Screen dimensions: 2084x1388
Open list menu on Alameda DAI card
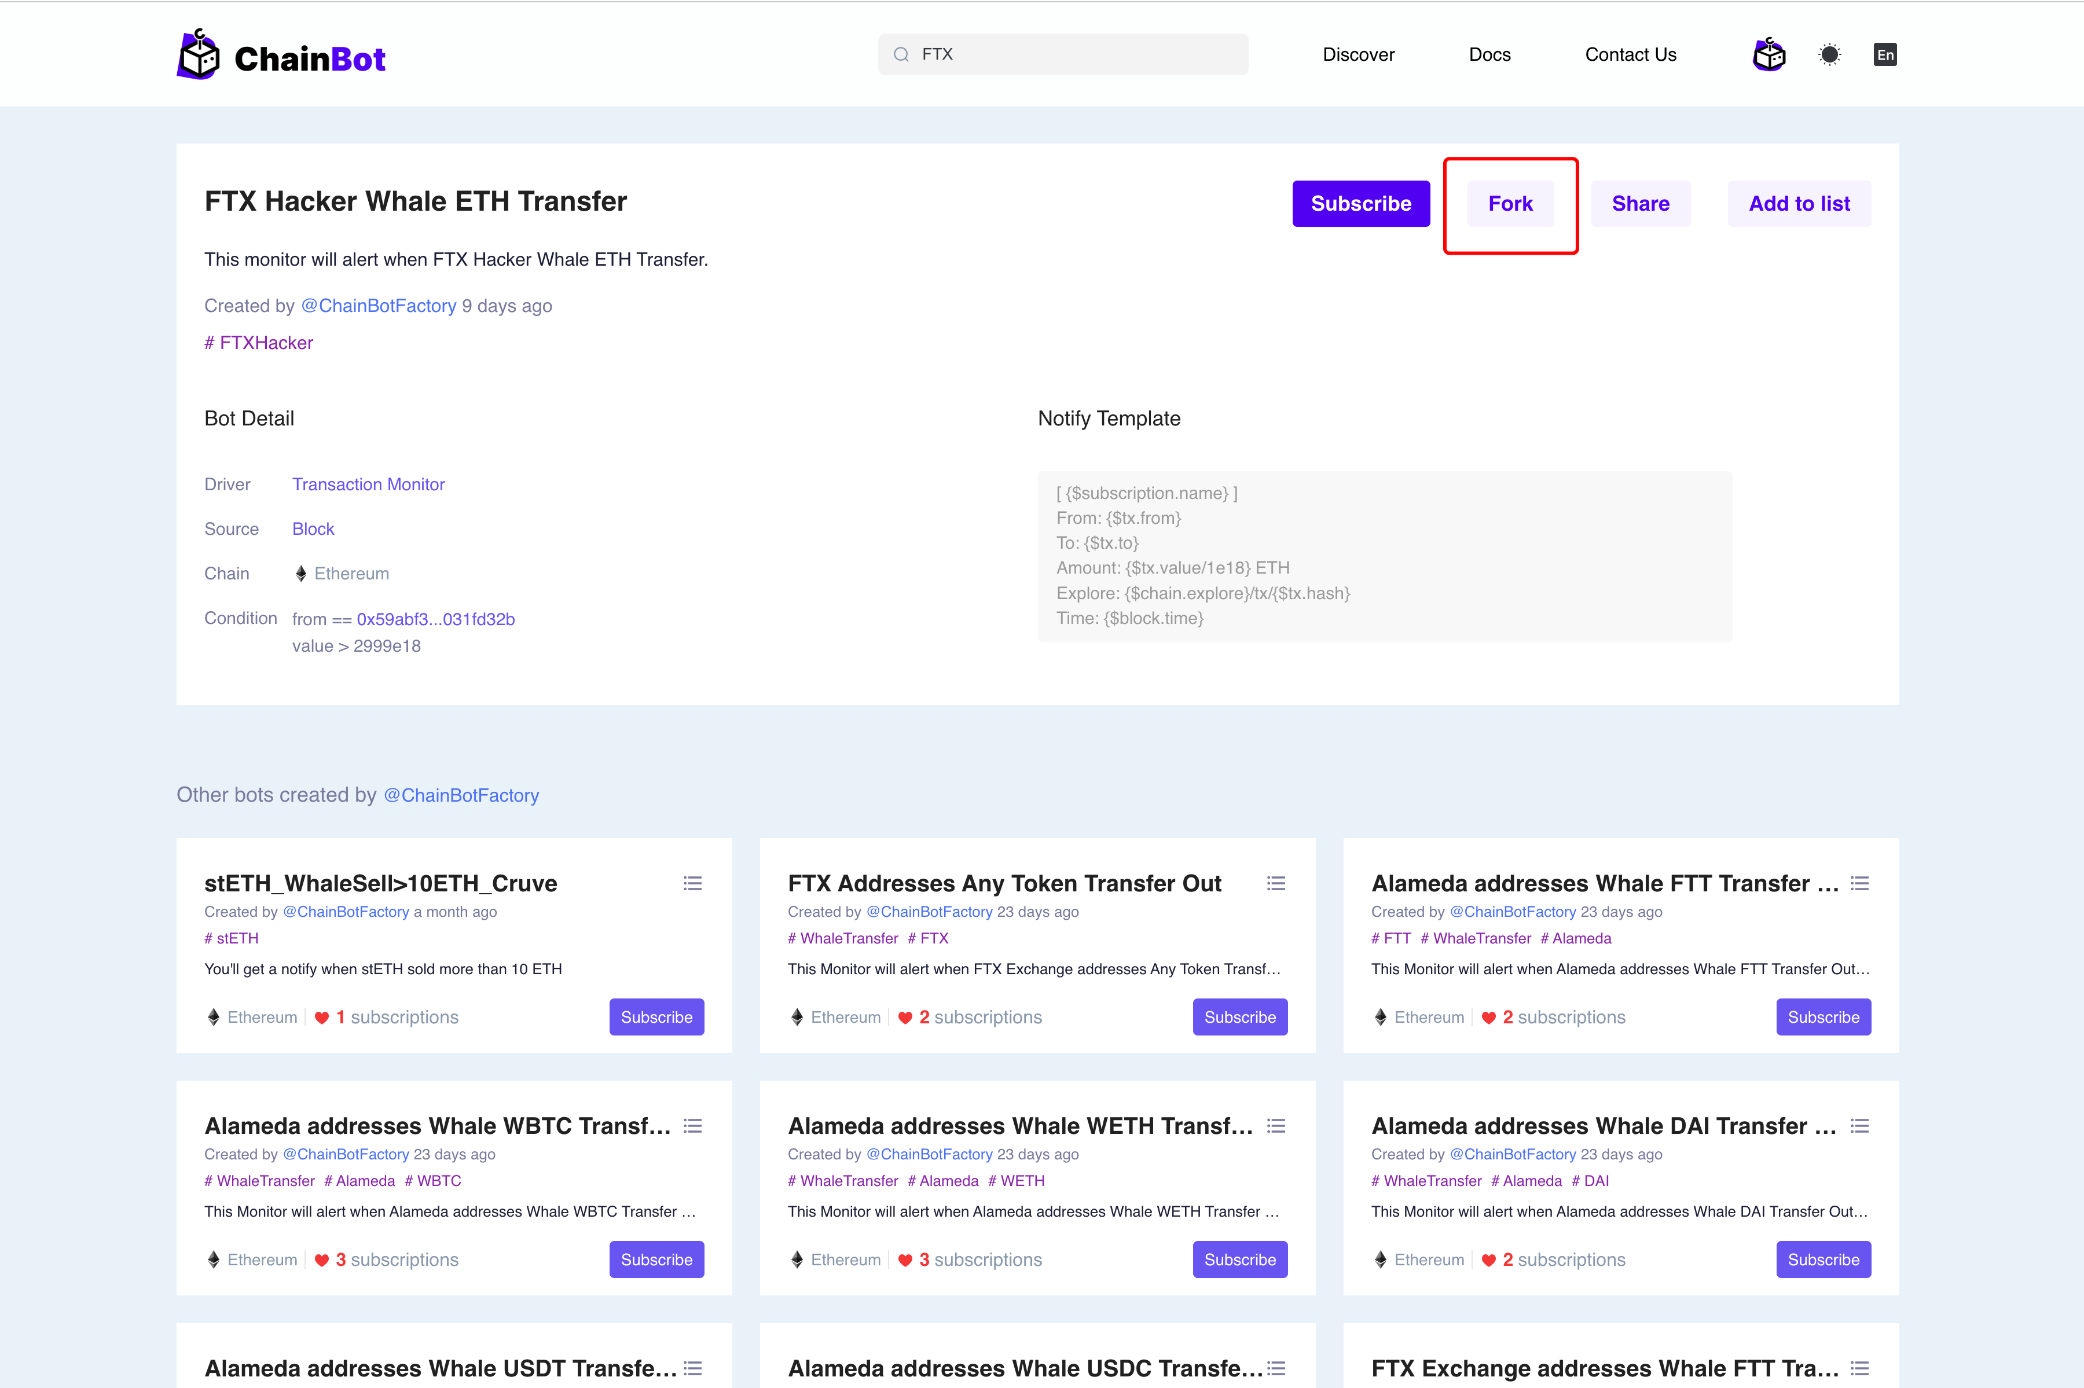coord(1859,1126)
